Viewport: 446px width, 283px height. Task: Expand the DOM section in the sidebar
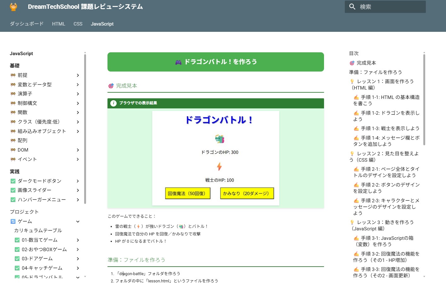pyautogui.click(x=78, y=150)
